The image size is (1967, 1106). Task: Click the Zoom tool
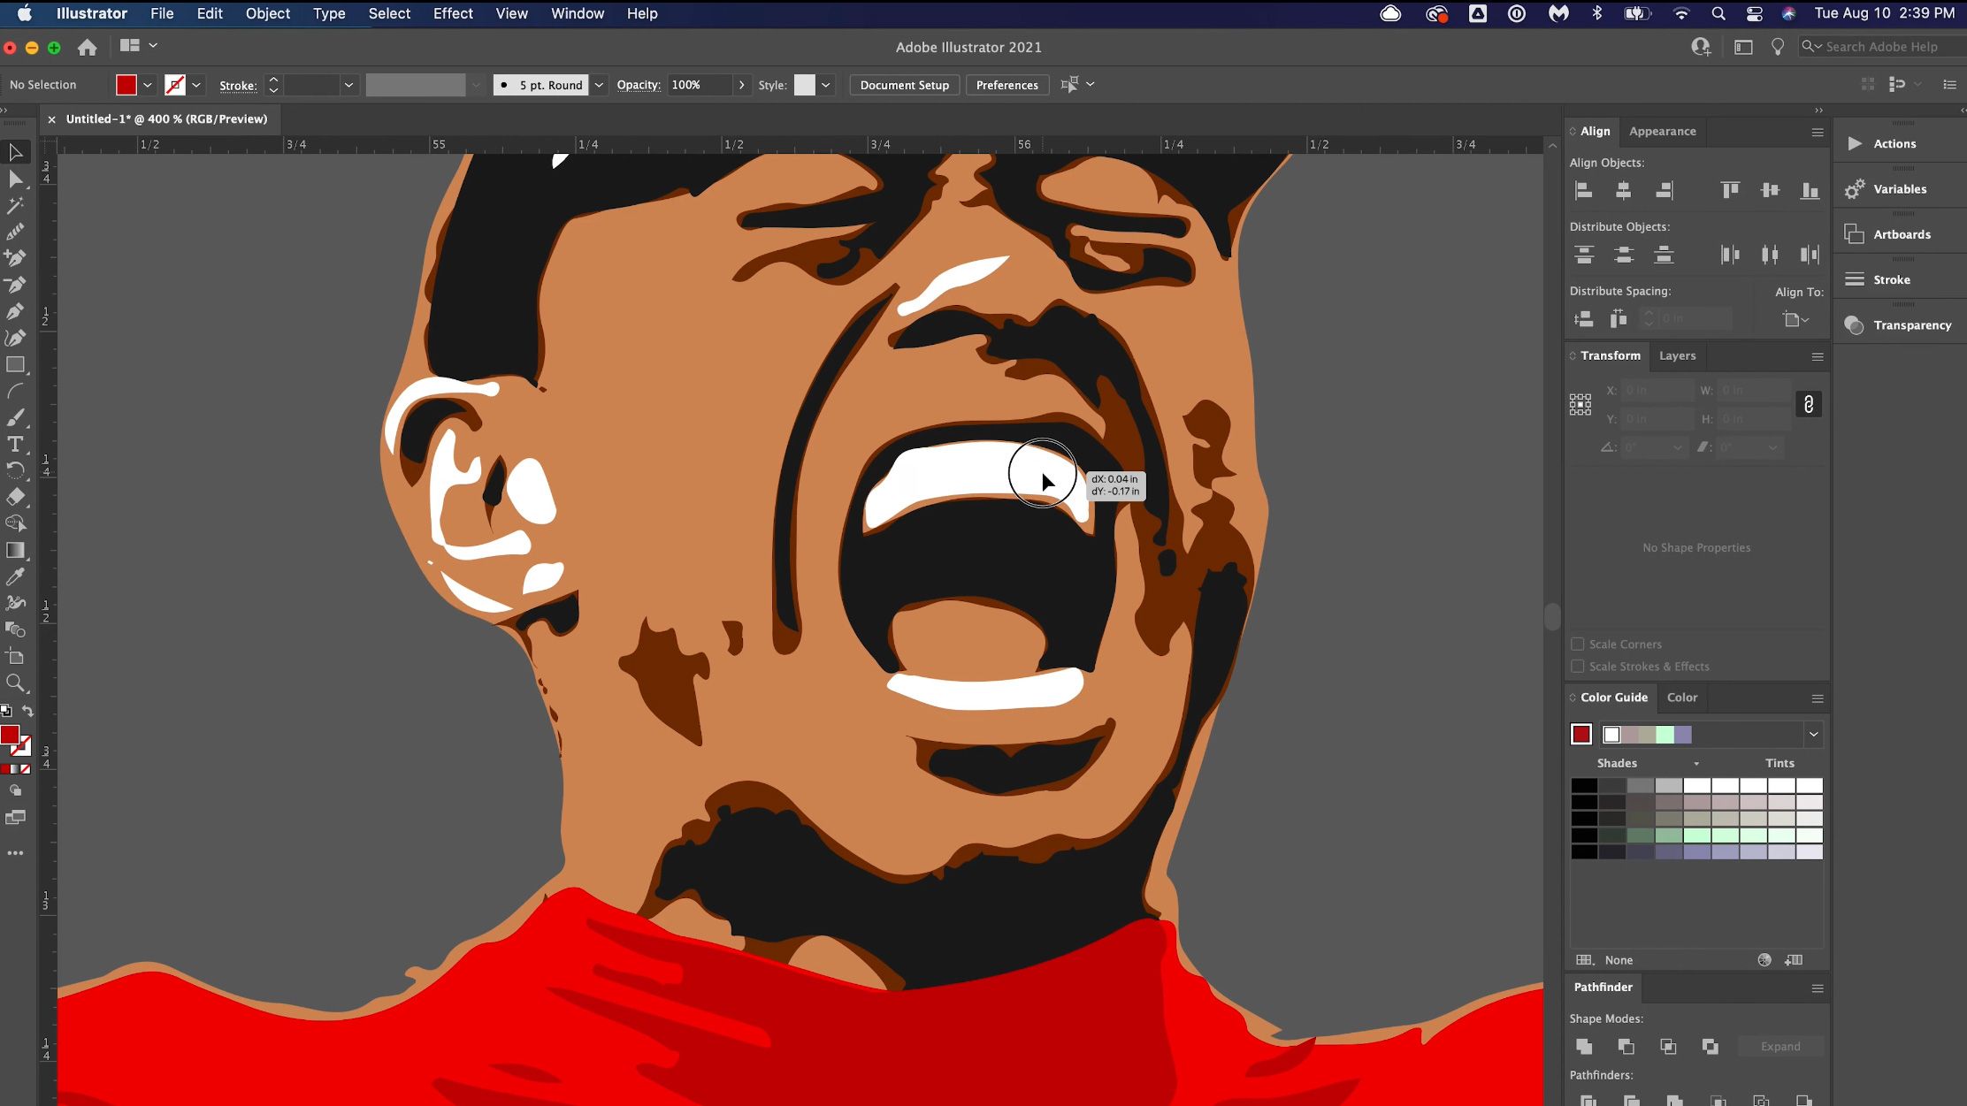[x=18, y=683]
